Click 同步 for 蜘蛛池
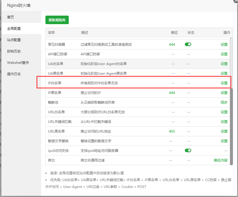 pos(224,102)
